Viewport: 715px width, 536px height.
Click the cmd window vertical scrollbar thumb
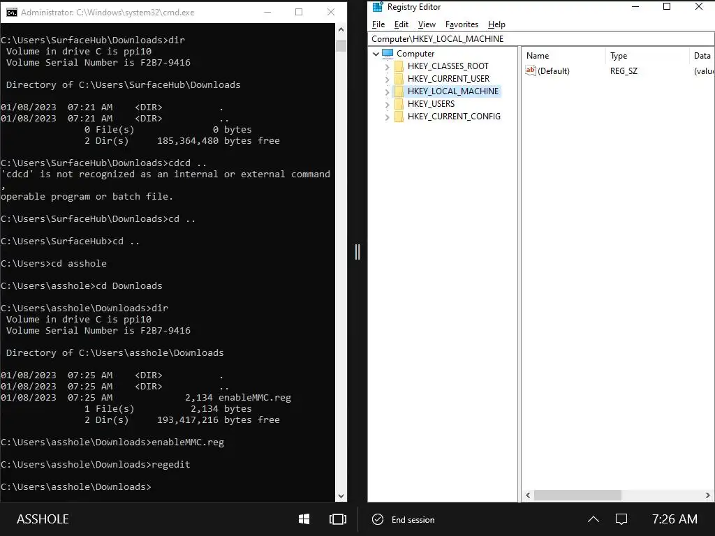(341, 45)
